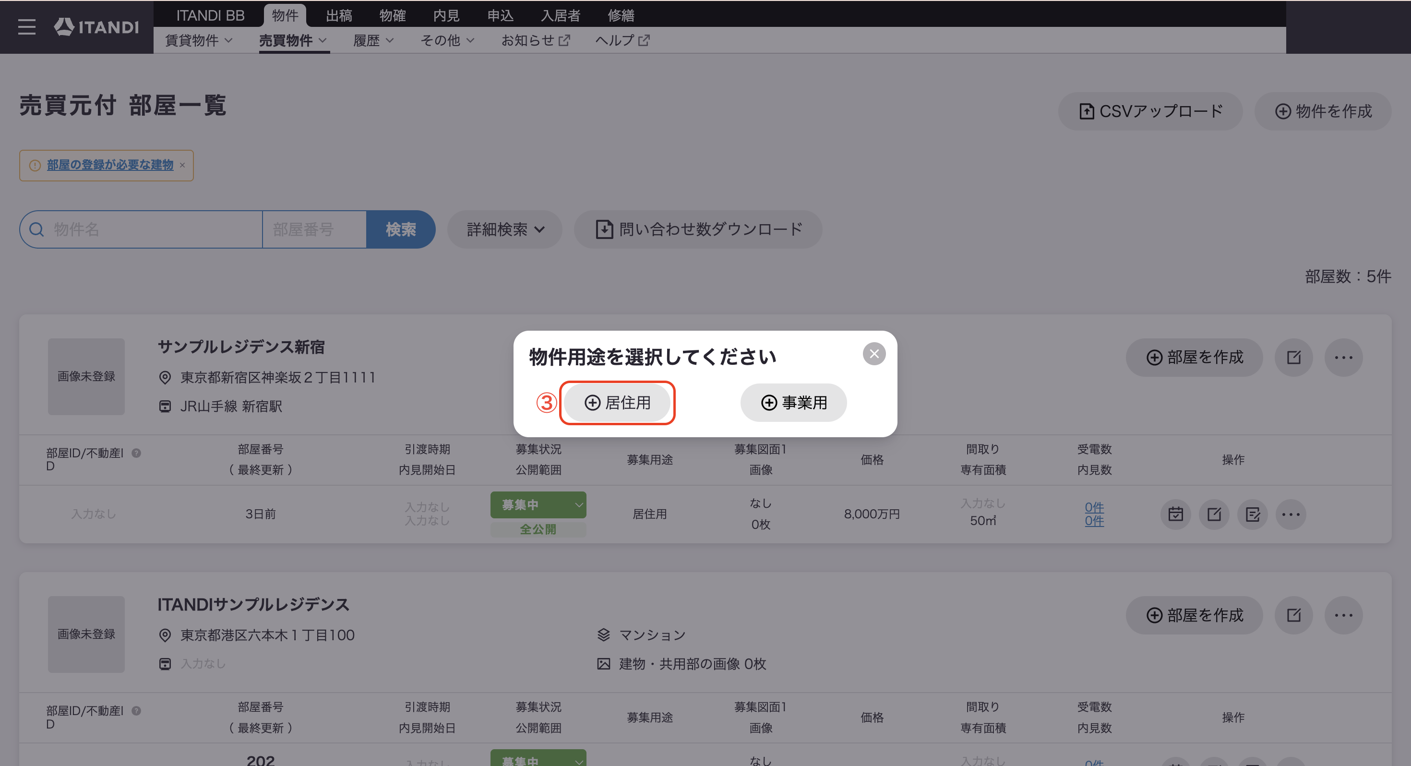Click the 検索 button

pyautogui.click(x=401, y=229)
